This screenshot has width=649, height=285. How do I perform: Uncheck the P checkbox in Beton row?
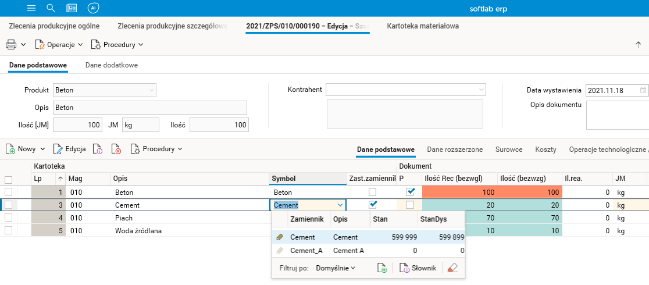point(410,191)
